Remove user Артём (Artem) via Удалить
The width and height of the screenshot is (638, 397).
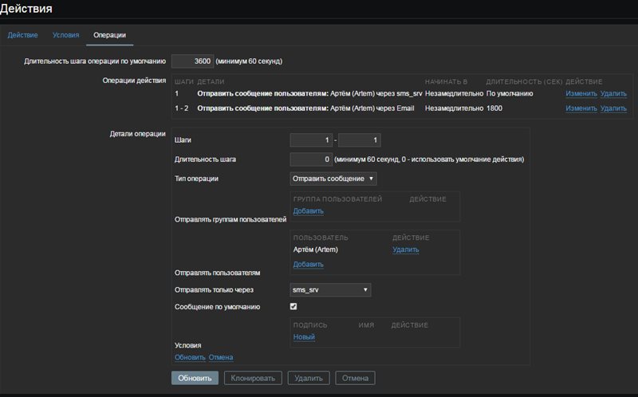[x=405, y=250]
